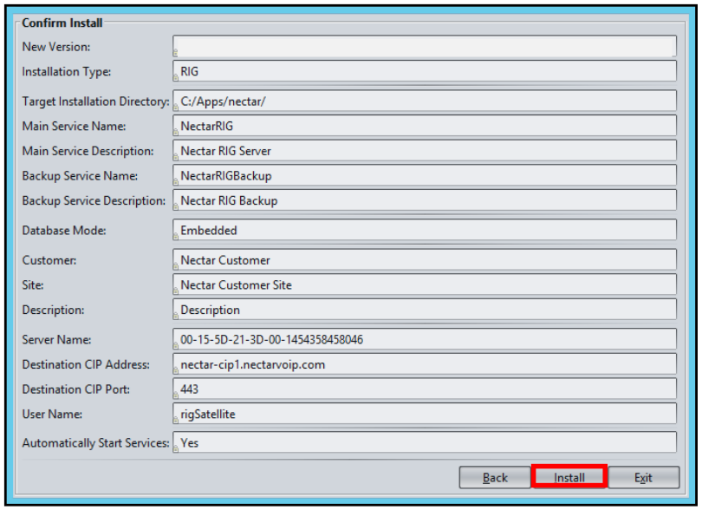This screenshot has height=510, width=702.
Task: Click the 'User Name:' label
Action: coord(52,414)
